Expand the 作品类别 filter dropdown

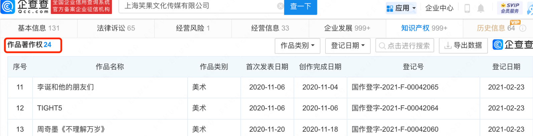[297, 46]
